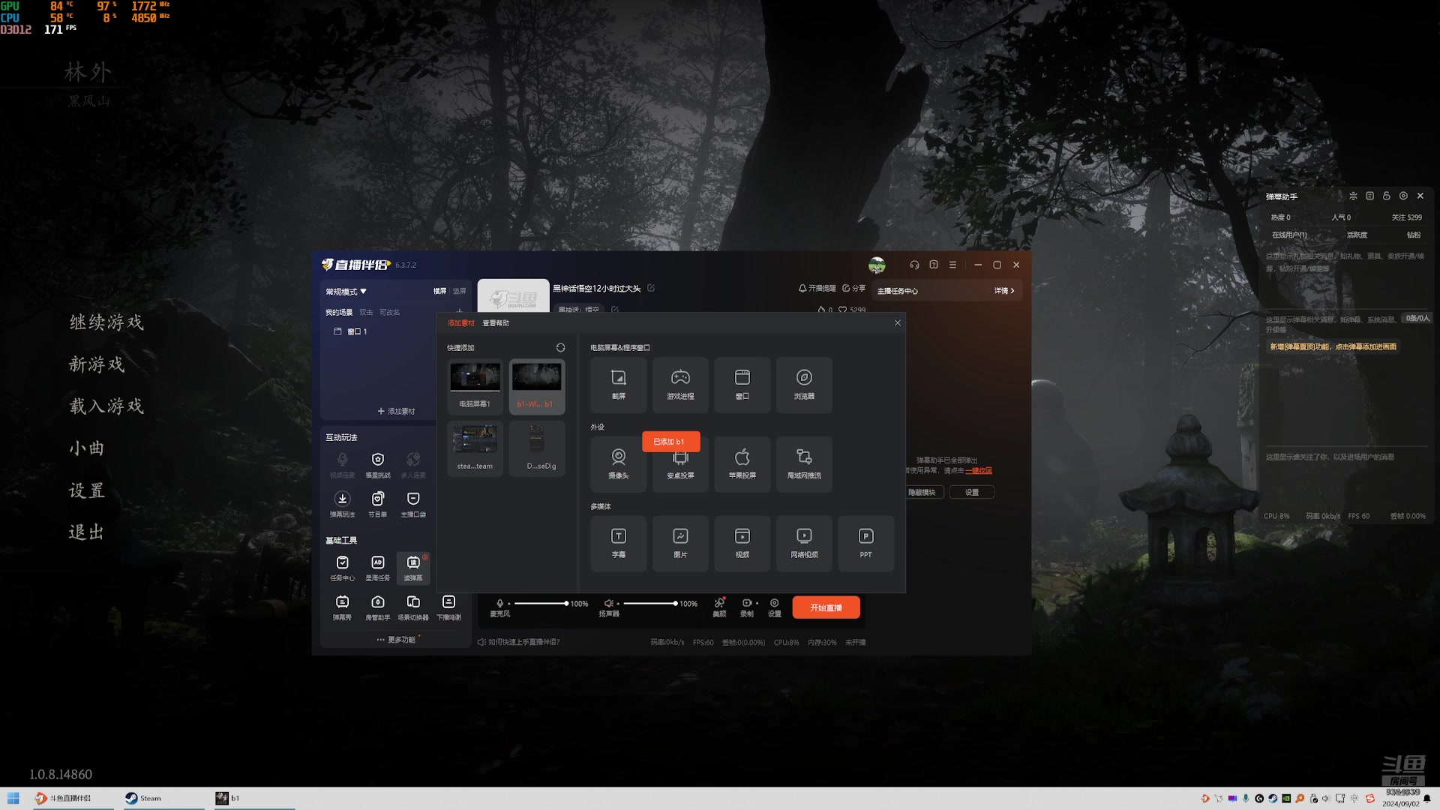Collapse 弹幕助手 panel with collapse icon

point(1353,196)
